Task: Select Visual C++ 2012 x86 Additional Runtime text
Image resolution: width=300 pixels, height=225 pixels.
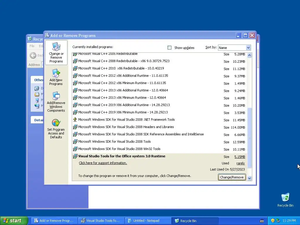Action: (123, 76)
